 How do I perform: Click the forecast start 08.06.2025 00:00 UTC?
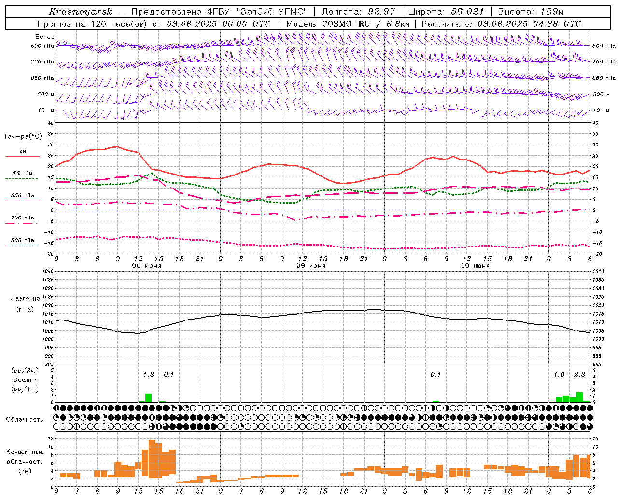[x=218, y=24]
